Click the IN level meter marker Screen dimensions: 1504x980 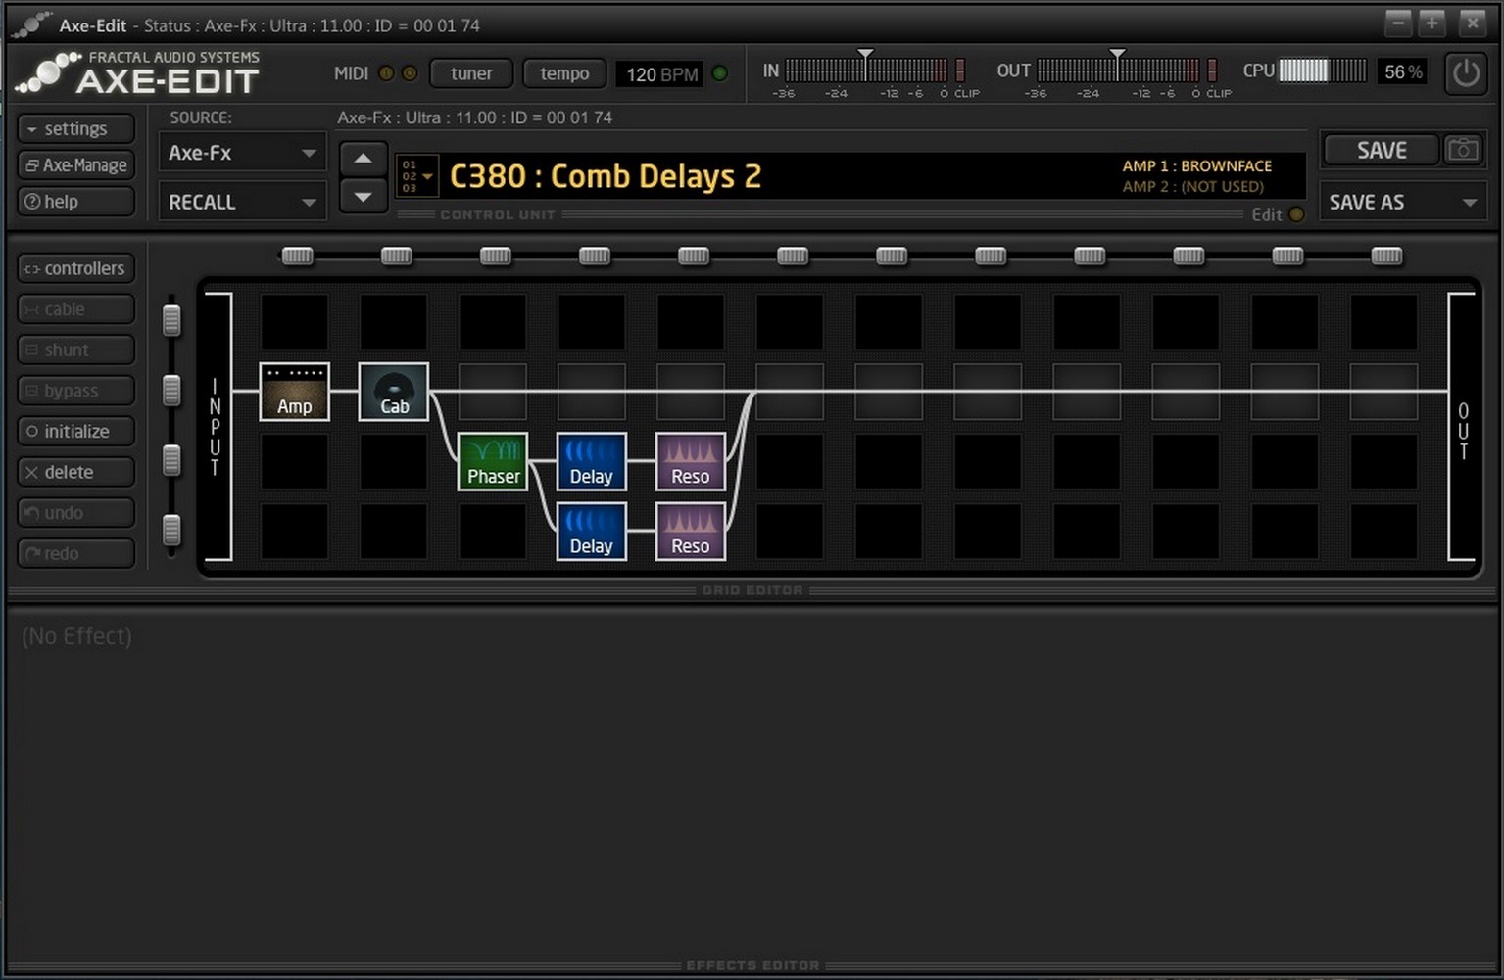pos(865,55)
